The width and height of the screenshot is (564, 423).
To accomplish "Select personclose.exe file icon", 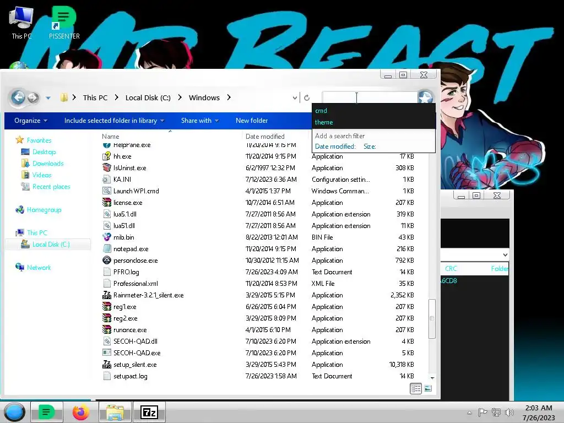I will click(x=106, y=260).
